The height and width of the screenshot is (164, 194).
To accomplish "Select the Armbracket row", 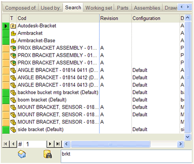I will (93, 33).
